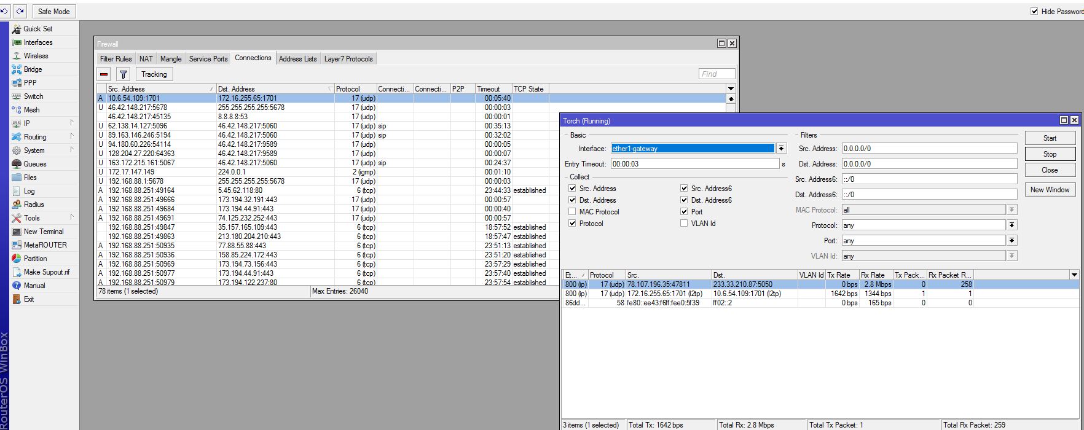Click the Tracking button
The width and height of the screenshot is (1084, 430).
[154, 74]
